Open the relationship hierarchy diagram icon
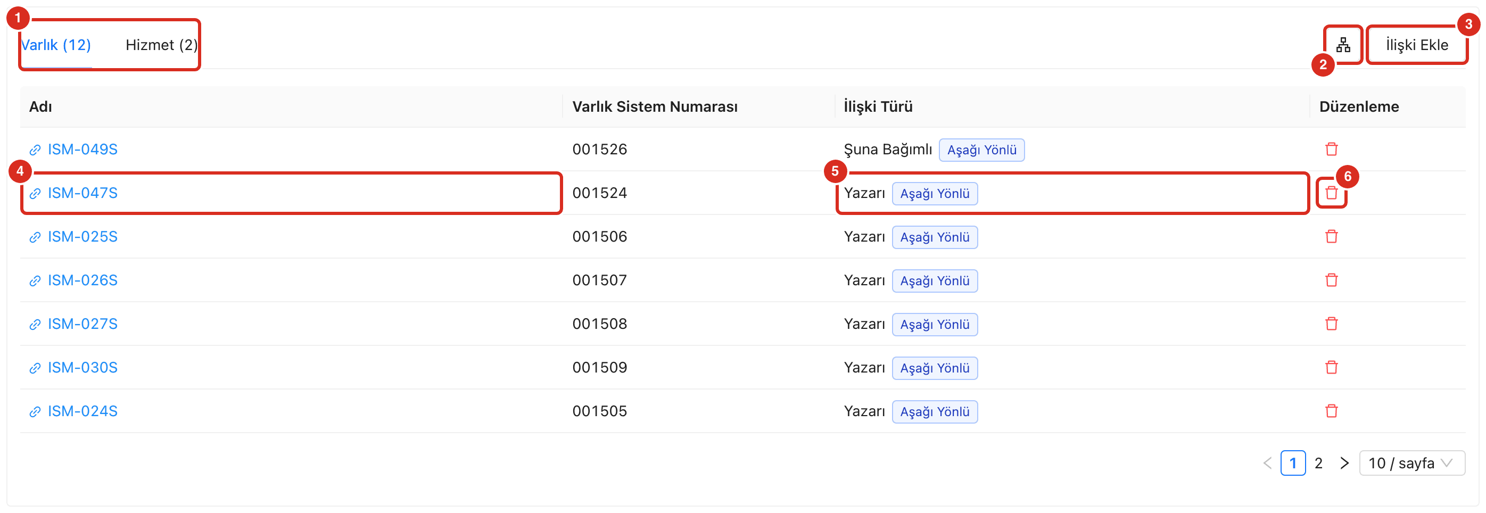 click(1343, 45)
